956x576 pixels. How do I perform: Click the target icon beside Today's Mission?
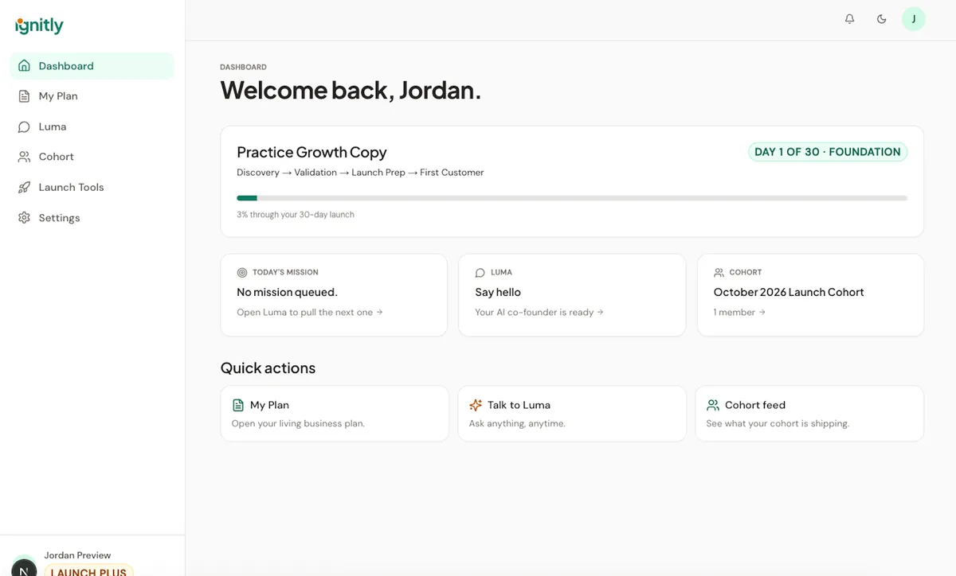[242, 272]
